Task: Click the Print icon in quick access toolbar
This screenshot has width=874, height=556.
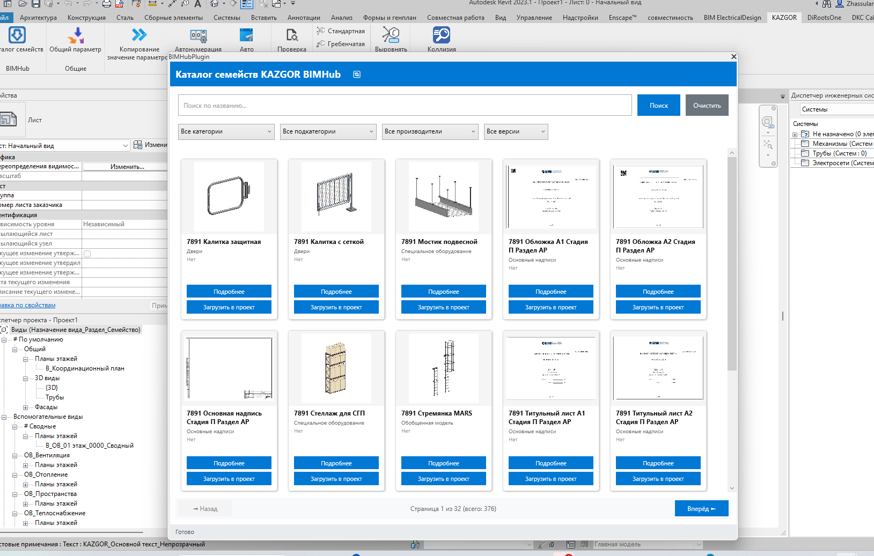Action: [106, 4]
